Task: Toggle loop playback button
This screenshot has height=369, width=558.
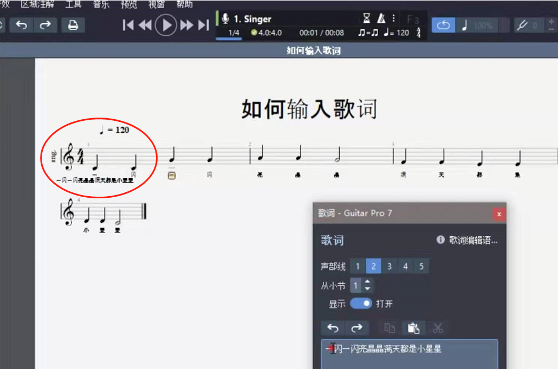Action: (443, 25)
